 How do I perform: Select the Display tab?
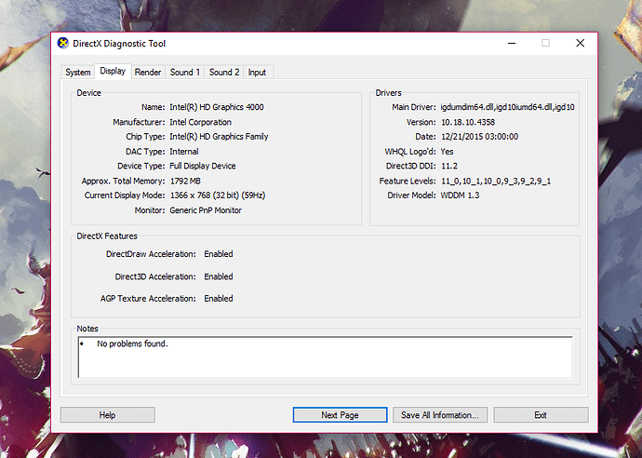pyautogui.click(x=113, y=71)
